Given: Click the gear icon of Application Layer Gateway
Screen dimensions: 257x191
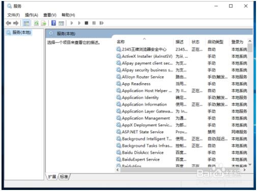Looking at the screenshot, I should click(119, 111).
